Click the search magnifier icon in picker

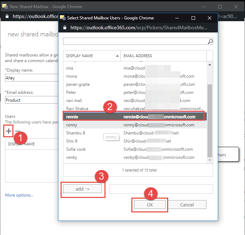coord(210,41)
